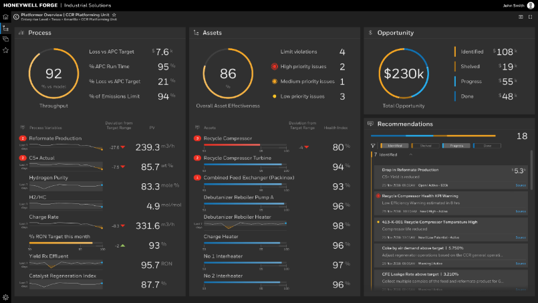Favorite this page with the title star

(114, 14)
